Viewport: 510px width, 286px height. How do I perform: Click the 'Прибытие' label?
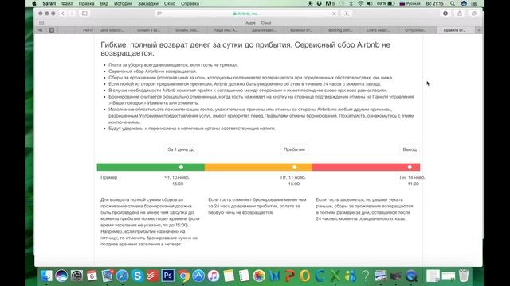point(294,149)
